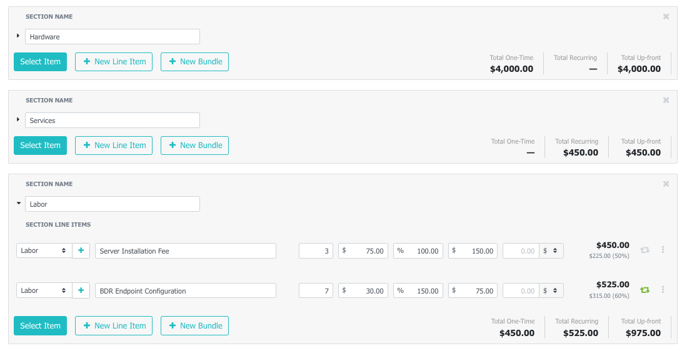The image size is (687, 351).
Task: Expand the Hardware section
Action: point(18,36)
